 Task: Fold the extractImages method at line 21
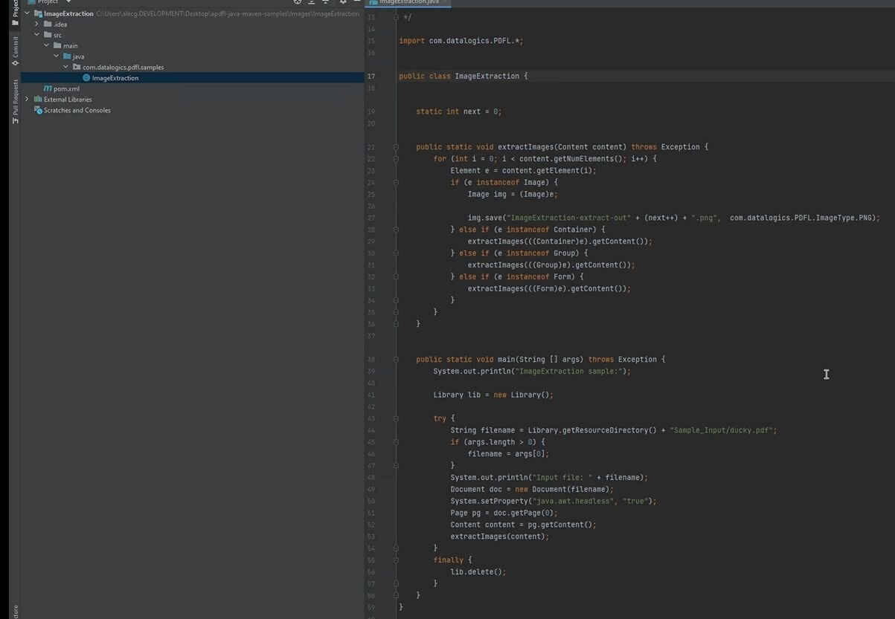pos(396,147)
